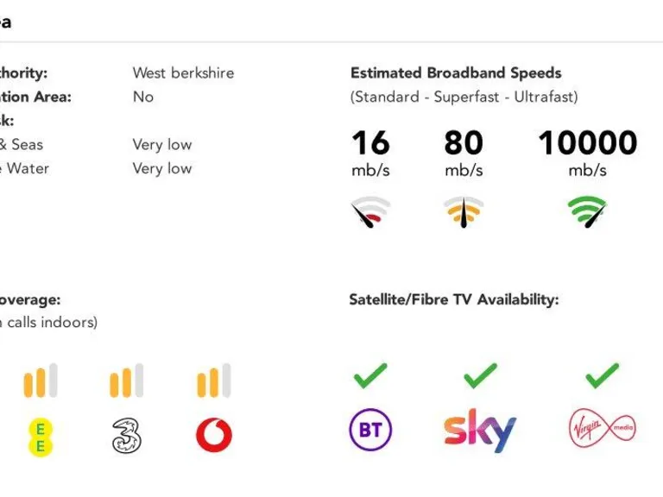Click the Vodafone network logo
663x497 pixels.
coord(214,436)
